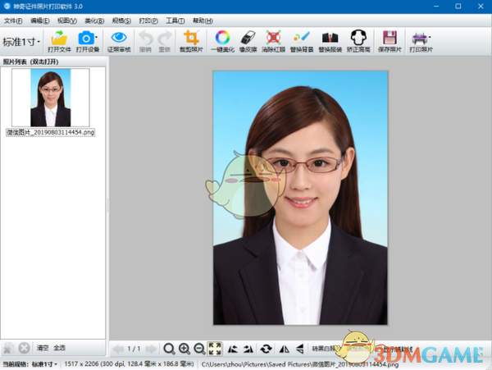
Task: Select the Eraser tool
Action: coord(248,38)
